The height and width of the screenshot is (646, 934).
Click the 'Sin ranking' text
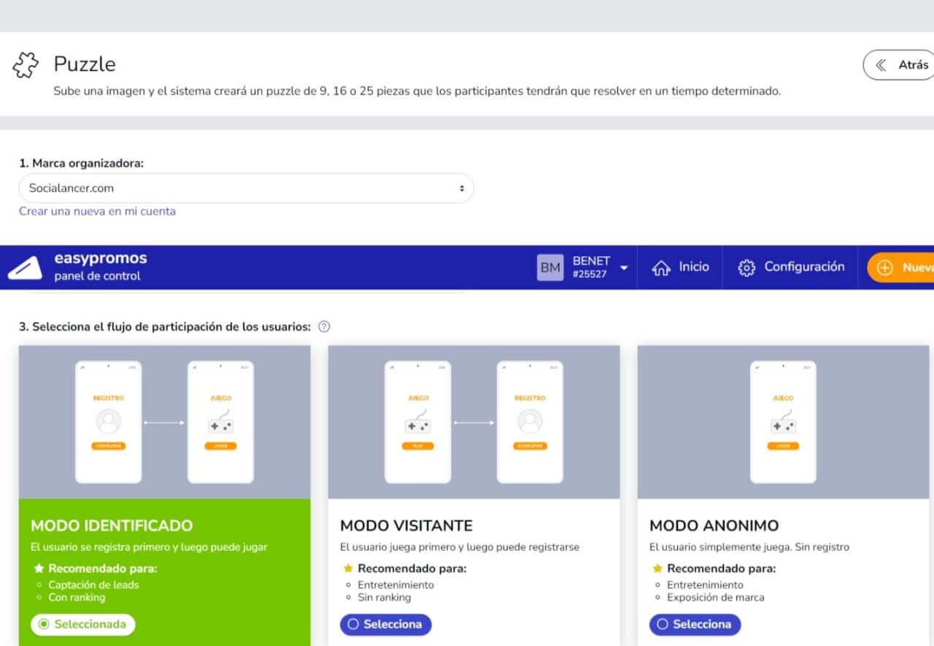coord(385,597)
